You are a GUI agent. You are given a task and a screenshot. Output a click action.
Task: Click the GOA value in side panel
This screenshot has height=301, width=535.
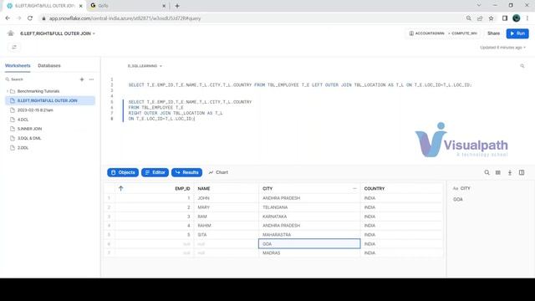click(x=458, y=199)
